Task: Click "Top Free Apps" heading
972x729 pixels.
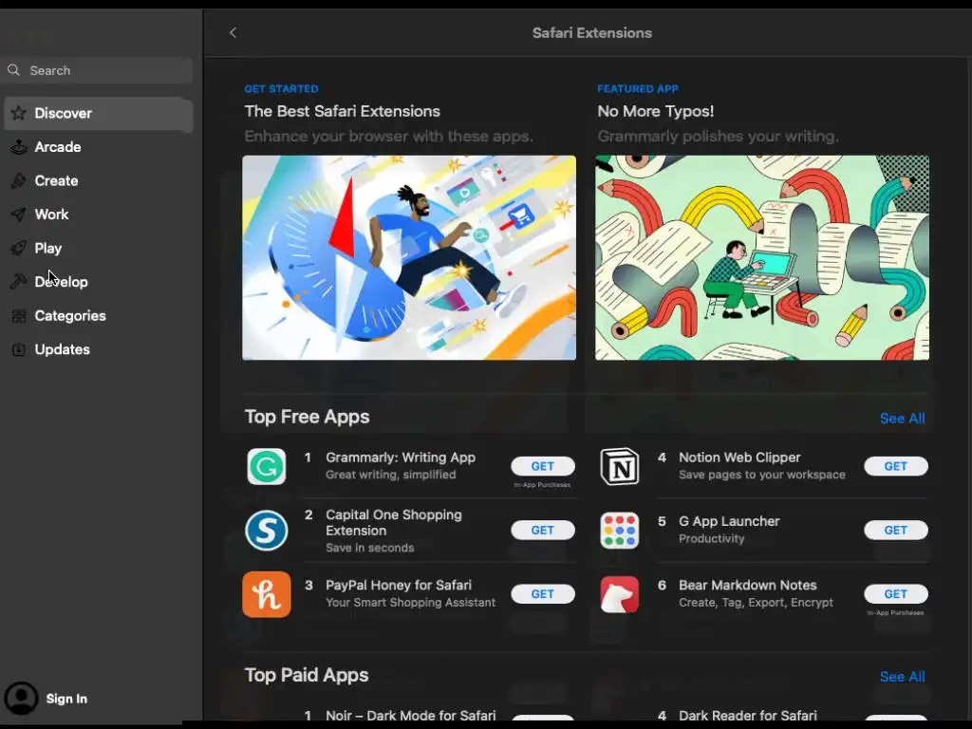Action: [307, 417]
